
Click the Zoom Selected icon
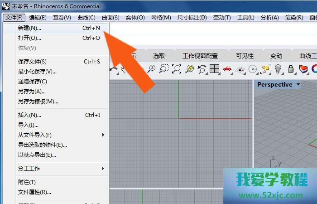pos(189,69)
